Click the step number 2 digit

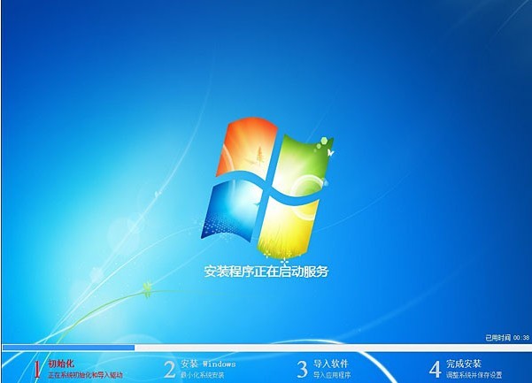coord(169,368)
